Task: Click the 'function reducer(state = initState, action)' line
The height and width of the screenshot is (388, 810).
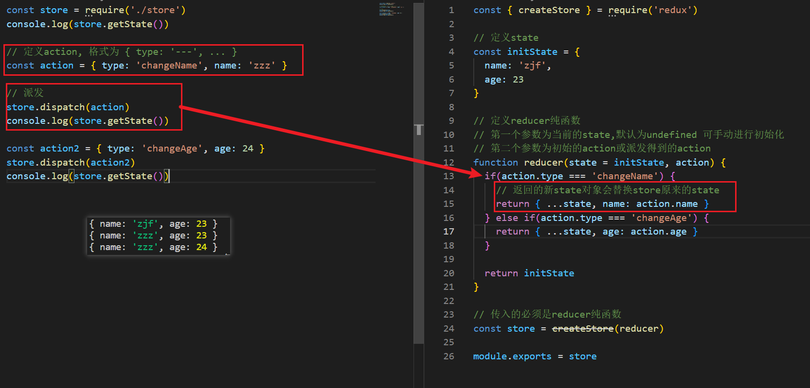Action: [x=599, y=163]
